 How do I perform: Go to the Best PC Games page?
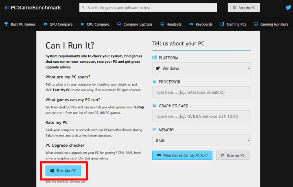coord(23,24)
